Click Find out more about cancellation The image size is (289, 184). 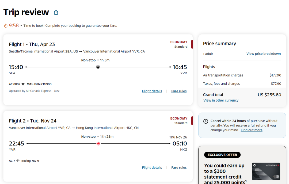[251, 130]
